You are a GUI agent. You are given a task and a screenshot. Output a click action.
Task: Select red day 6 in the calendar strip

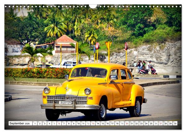(x=59, y=123)
